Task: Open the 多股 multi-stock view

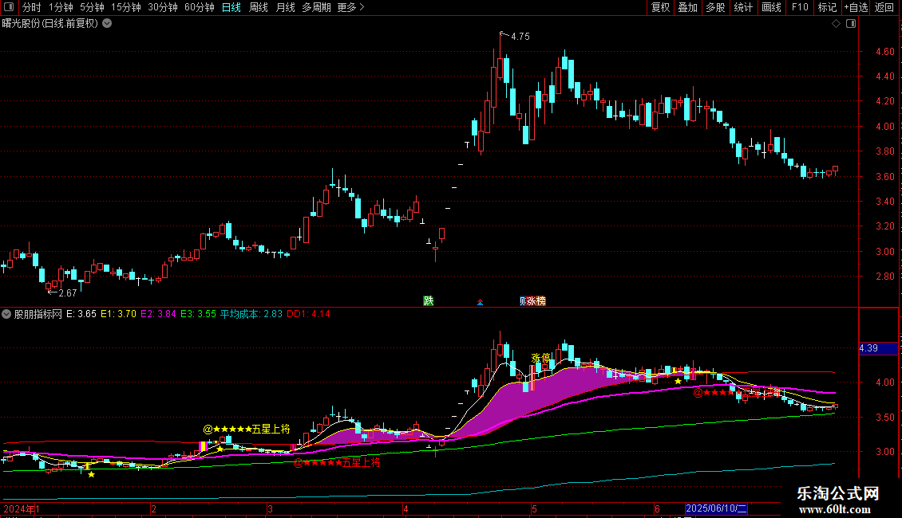Action: (x=715, y=7)
